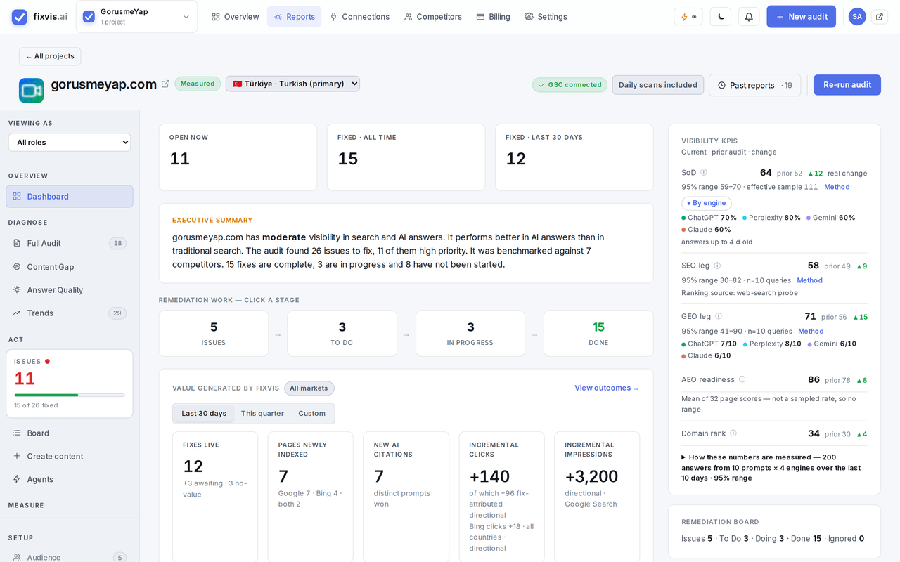Follow the View outcomes link
The height and width of the screenshot is (562, 900).
[x=607, y=388]
